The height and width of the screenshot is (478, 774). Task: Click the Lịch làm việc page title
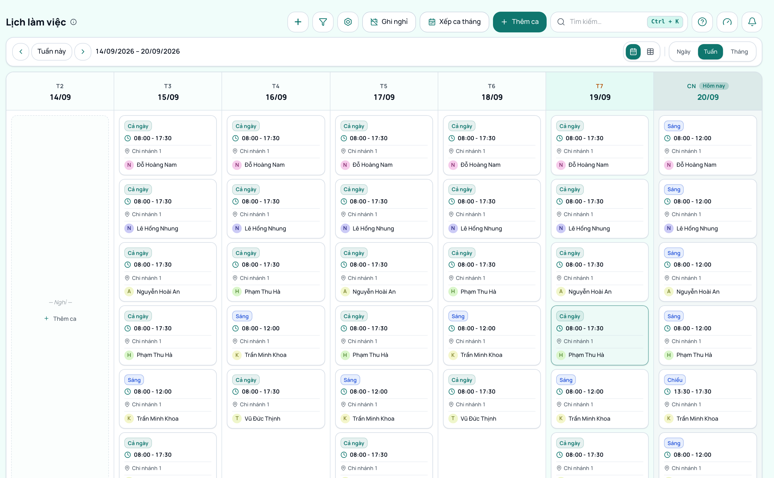point(36,22)
